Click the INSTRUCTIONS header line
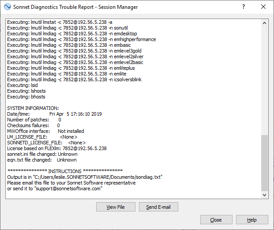 [65, 171]
